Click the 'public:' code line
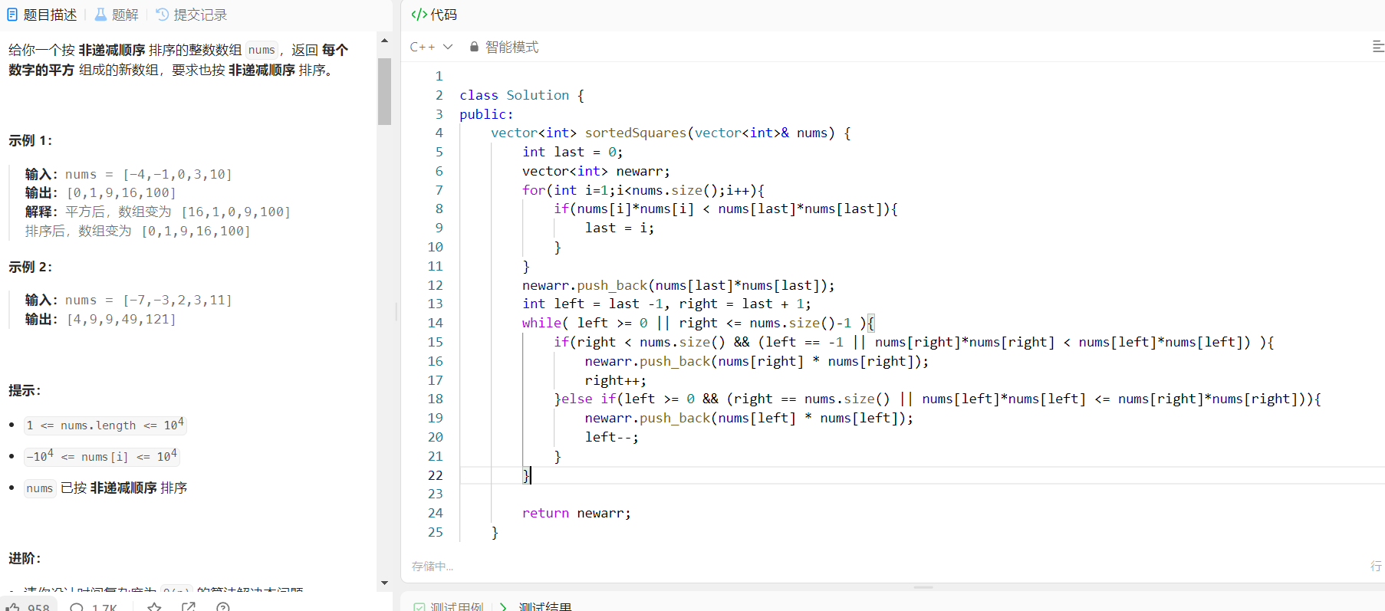Viewport: 1385px width, 611px height. [486, 114]
